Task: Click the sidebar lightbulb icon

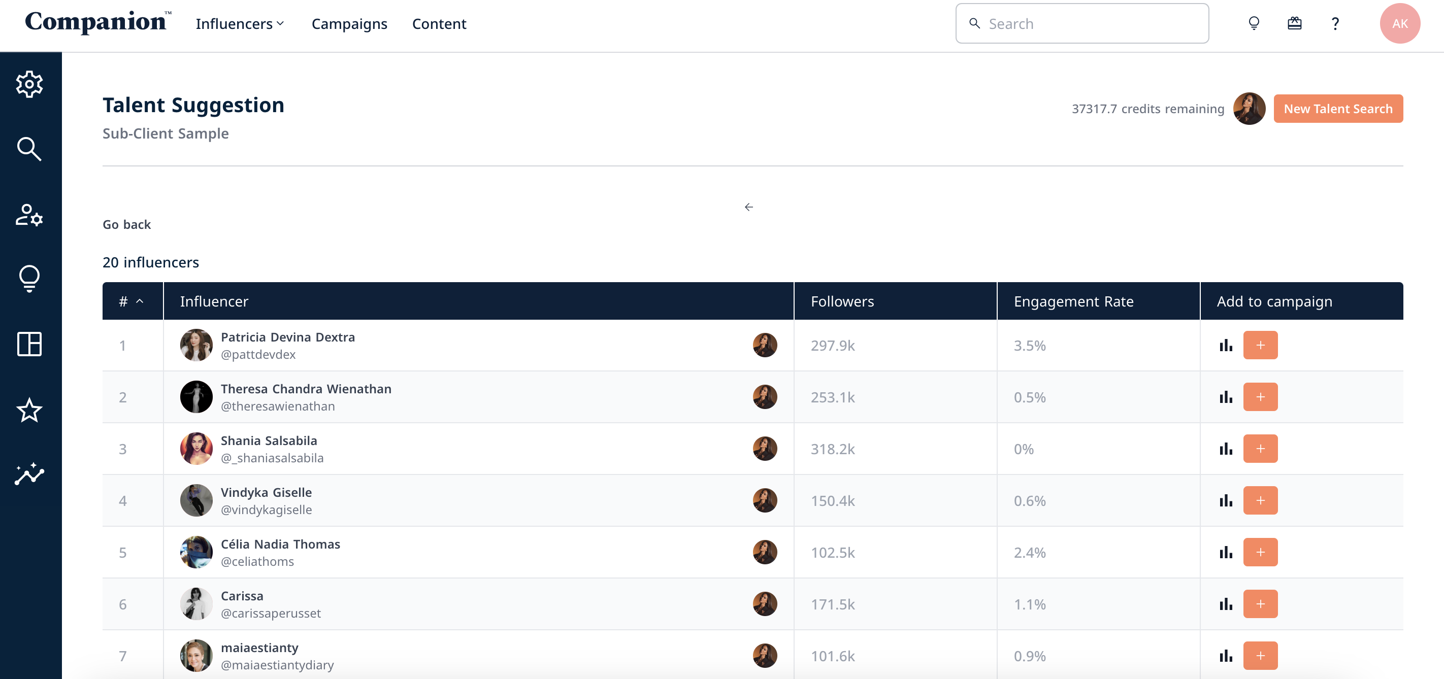Action: tap(29, 279)
